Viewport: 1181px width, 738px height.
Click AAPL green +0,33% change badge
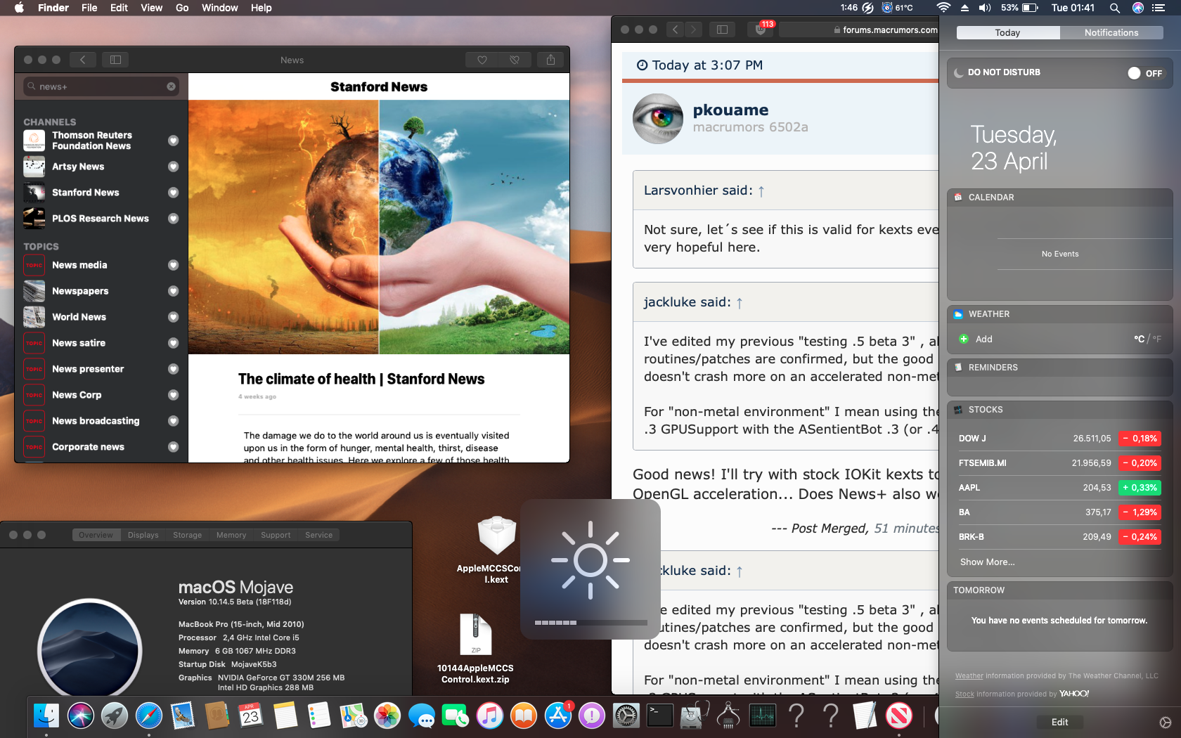pos(1140,487)
